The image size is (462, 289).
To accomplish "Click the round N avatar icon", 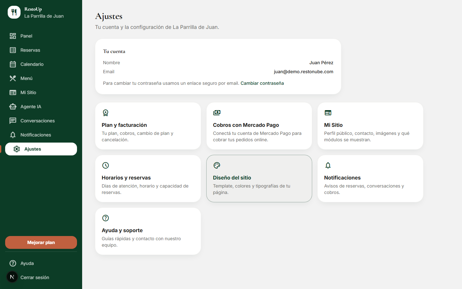I will [x=12, y=277].
